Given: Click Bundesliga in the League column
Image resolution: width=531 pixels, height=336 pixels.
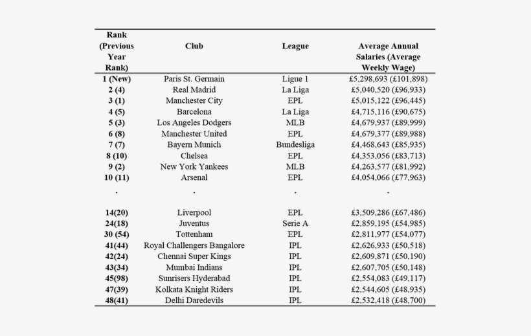Looking at the screenshot, I should 295,145.
